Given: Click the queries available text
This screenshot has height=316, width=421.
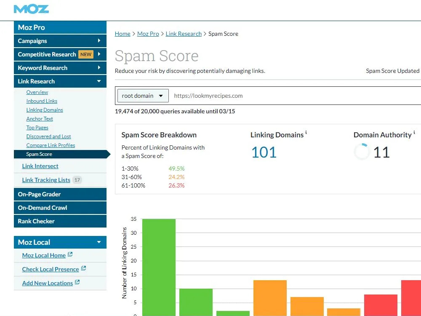Looking at the screenshot, I should click(175, 111).
